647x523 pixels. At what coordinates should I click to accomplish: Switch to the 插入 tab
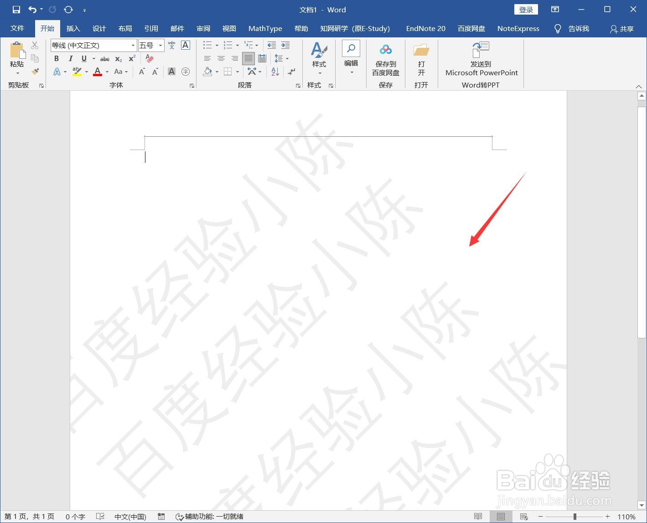tap(73, 28)
